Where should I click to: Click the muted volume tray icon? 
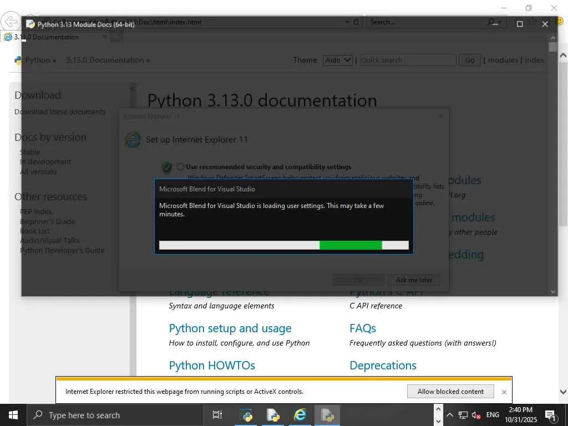476,415
